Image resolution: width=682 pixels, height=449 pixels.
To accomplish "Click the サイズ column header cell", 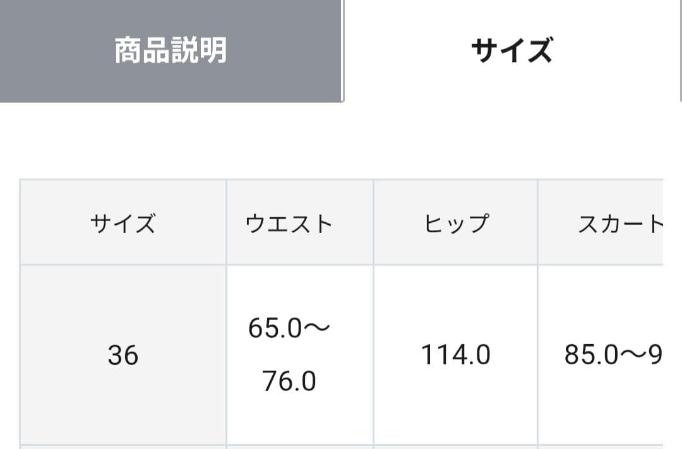I will tap(123, 224).
